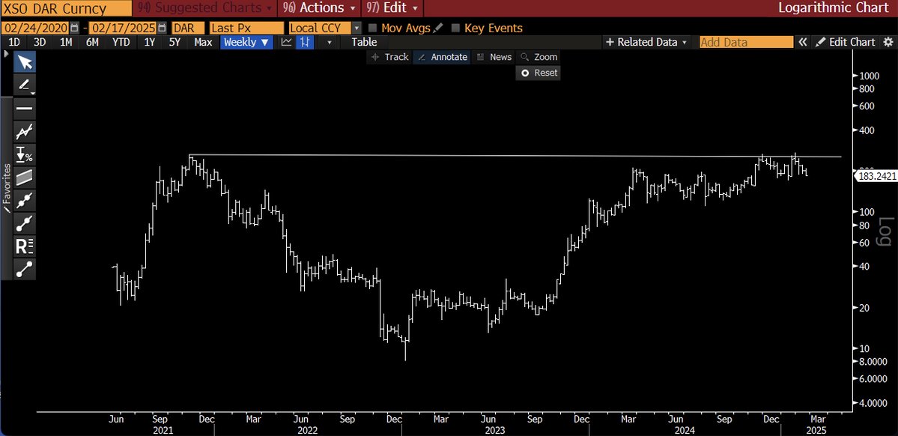Open the Related Data dropdown
The width and height of the screenshot is (898, 436).
pos(646,42)
